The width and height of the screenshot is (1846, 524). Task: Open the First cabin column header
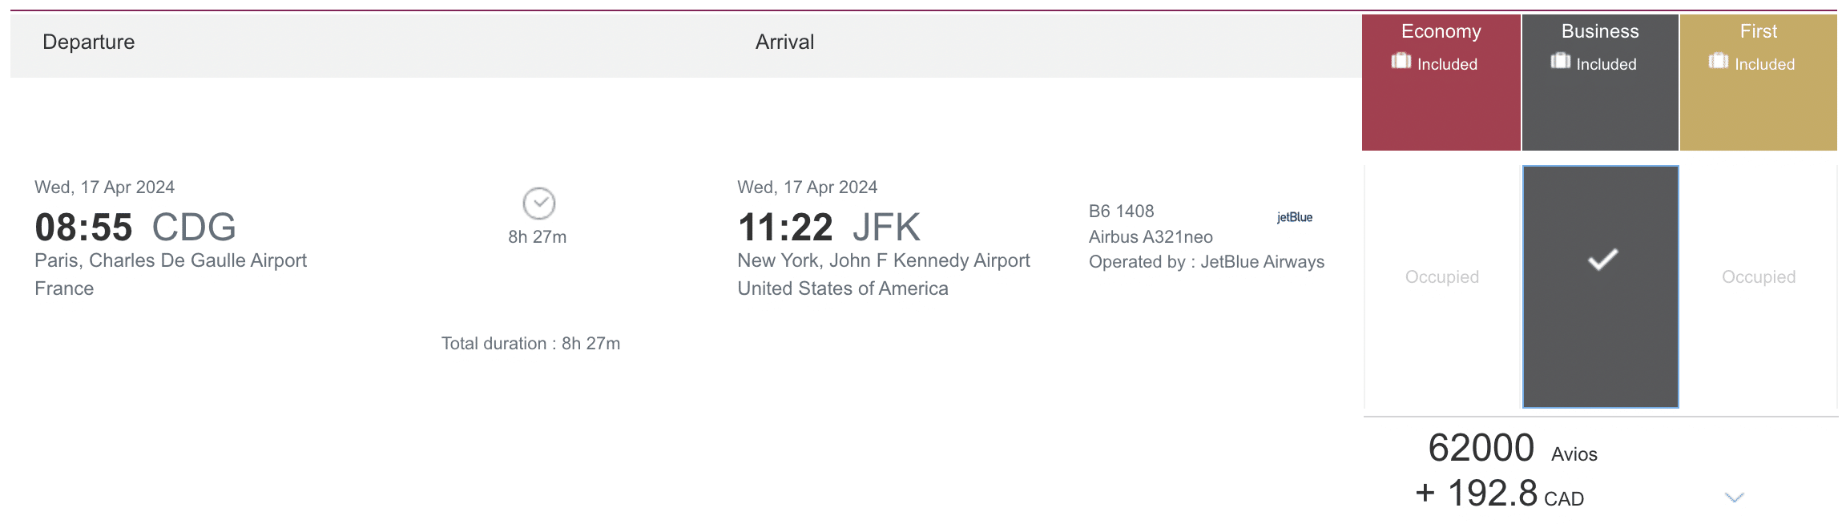(1758, 31)
